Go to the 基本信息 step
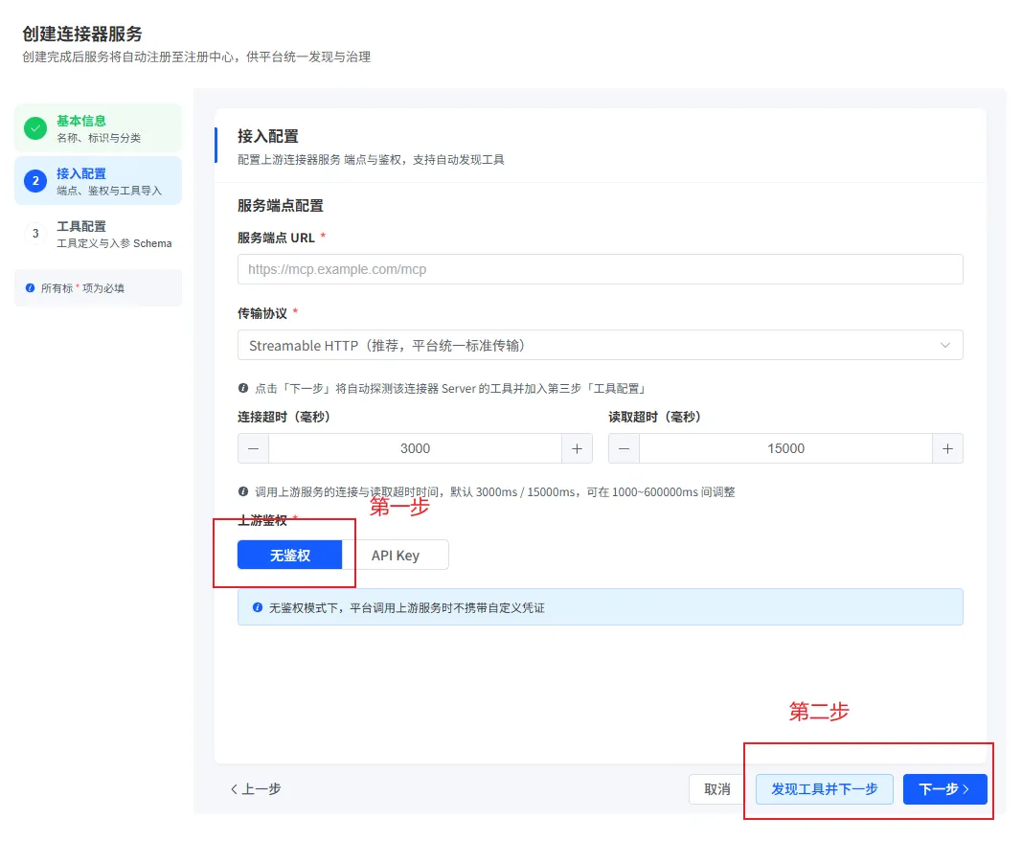The width and height of the screenshot is (1022, 864). tap(99, 128)
